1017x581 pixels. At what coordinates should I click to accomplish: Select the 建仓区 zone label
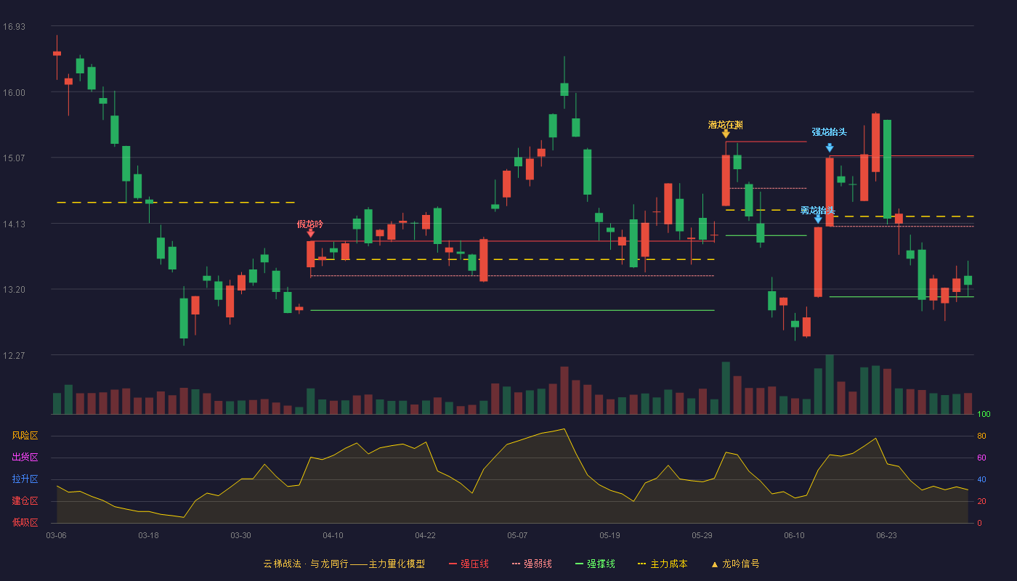pos(25,501)
